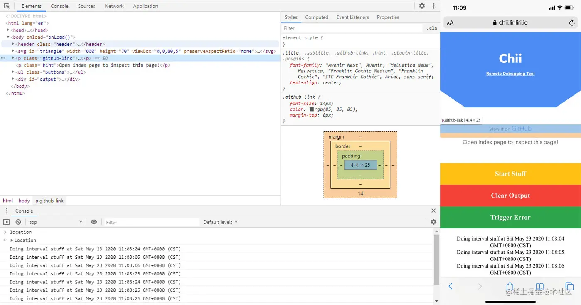581x305 pixels.
Task: Tap the Safari share icon
Action: click(x=510, y=286)
